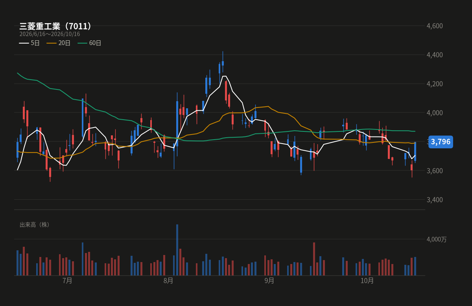Click the 3,400 price axis label
472x306 pixels.
coord(435,200)
